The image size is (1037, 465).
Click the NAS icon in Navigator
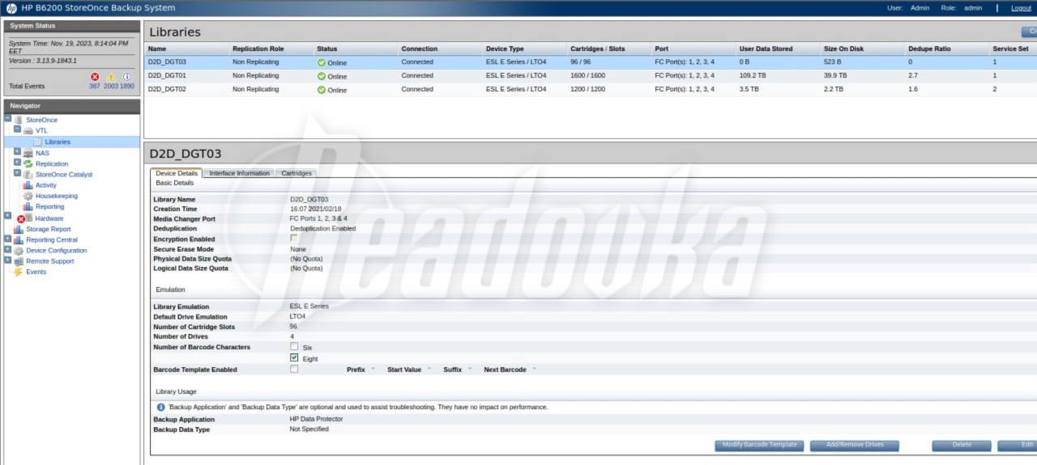(x=28, y=153)
